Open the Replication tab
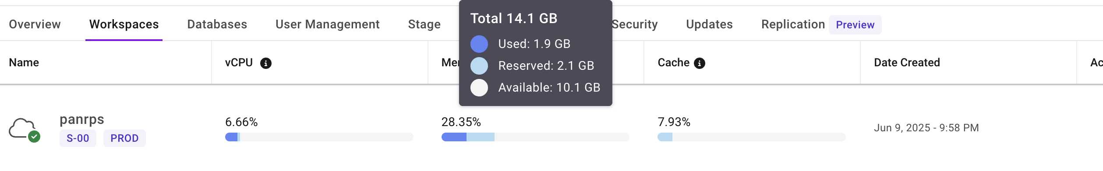Image resolution: width=1103 pixels, height=171 pixels. (x=793, y=24)
